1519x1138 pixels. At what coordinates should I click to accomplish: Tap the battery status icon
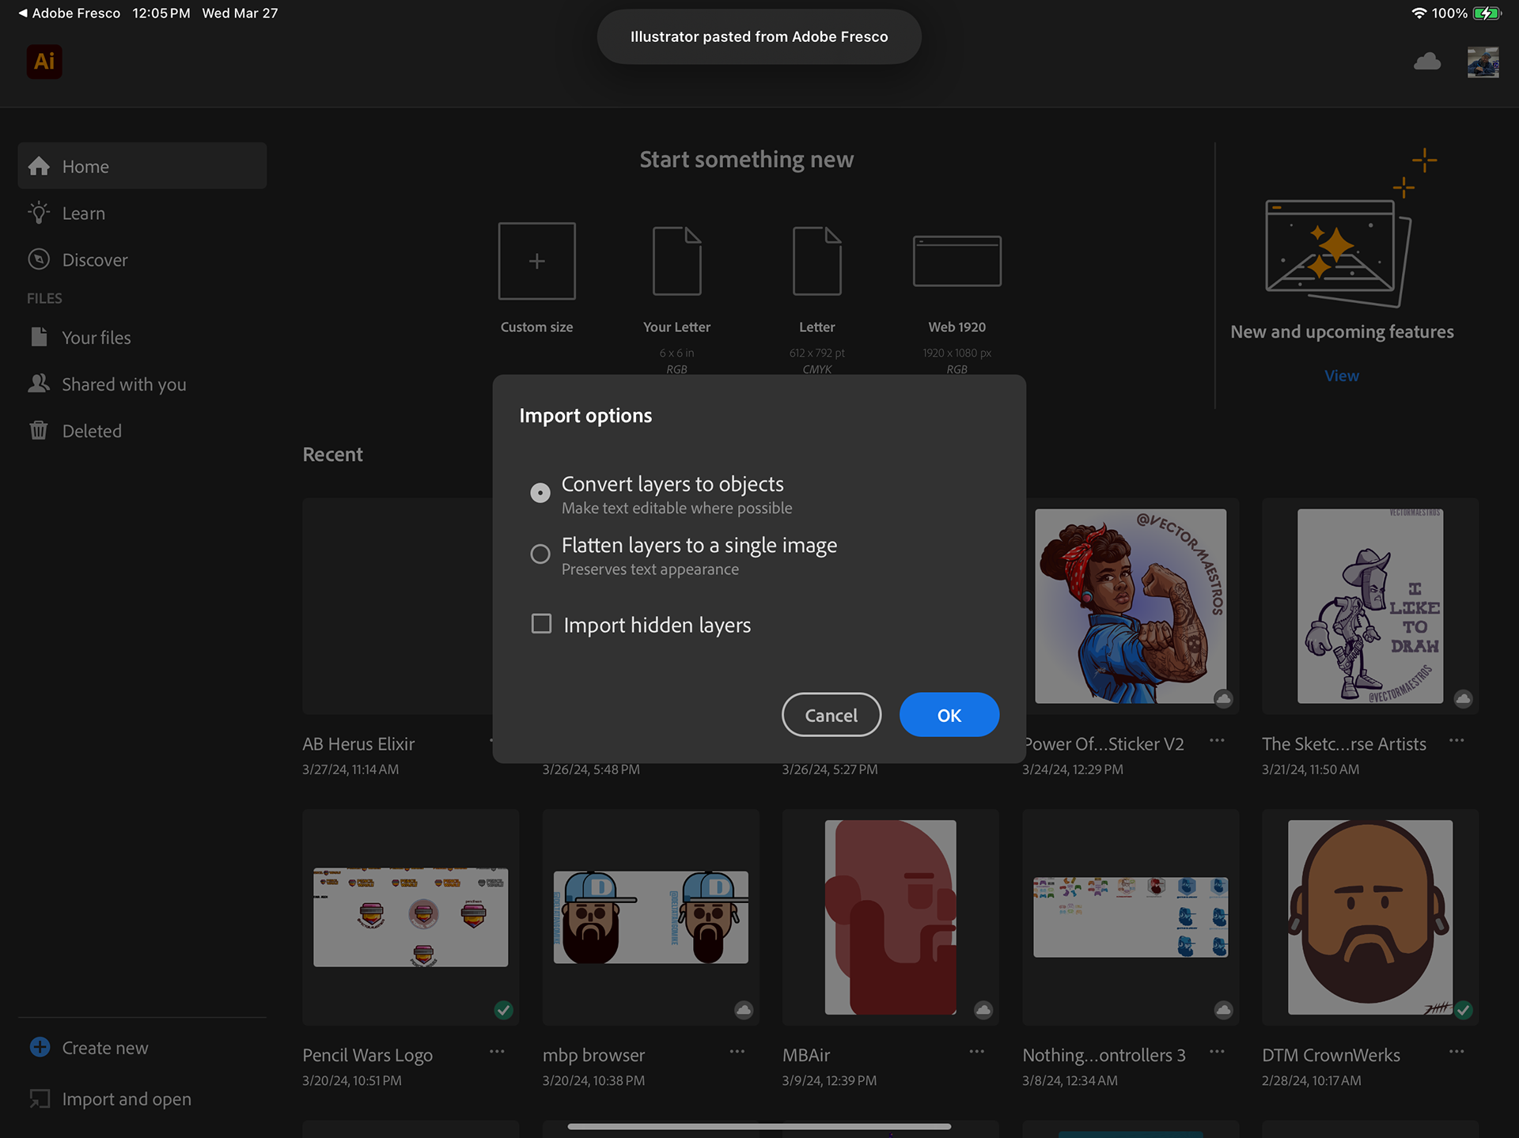[x=1487, y=13]
